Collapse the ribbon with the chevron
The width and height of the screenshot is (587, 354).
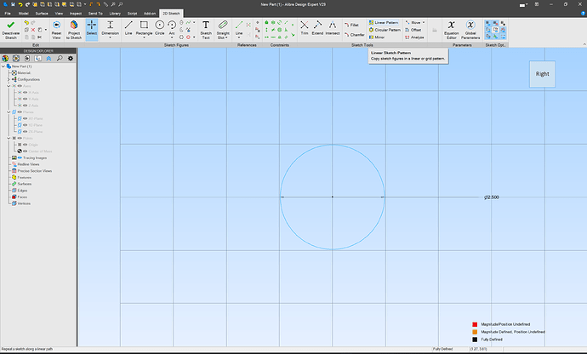(x=584, y=44)
